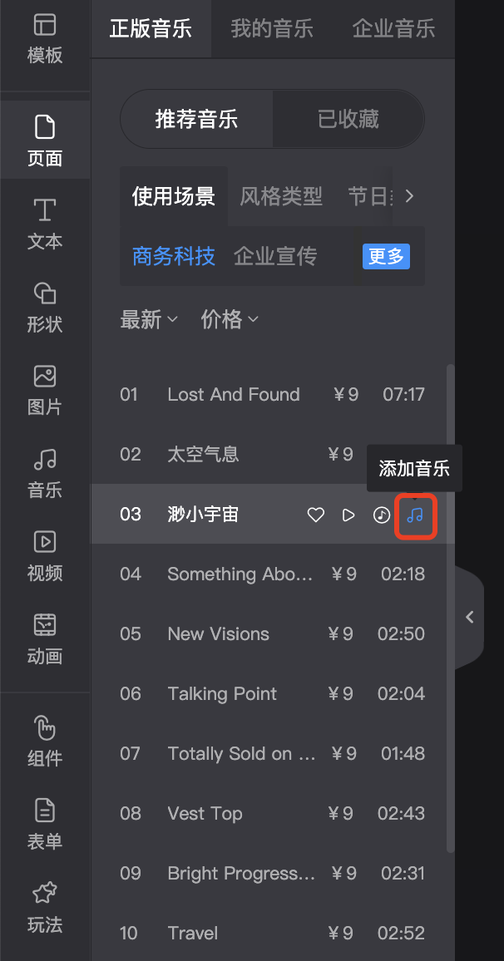Open the 形状 shapes sidebar icon
Image resolution: width=504 pixels, height=961 pixels.
tap(45, 307)
